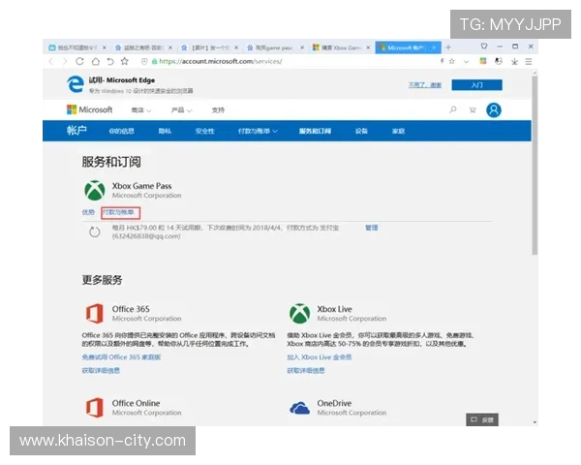The image size is (581, 465).
Task: Click the Office 365 icon
Action: tap(95, 313)
